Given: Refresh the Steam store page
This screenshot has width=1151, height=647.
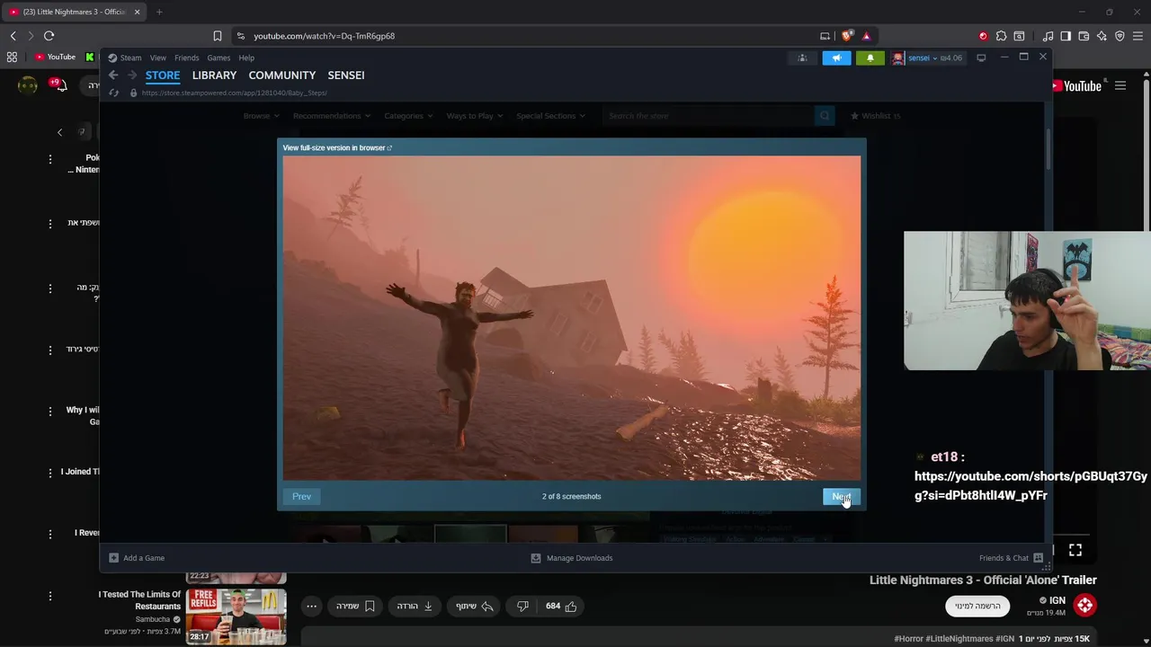Looking at the screenshot, I should (x=113, y=93).
